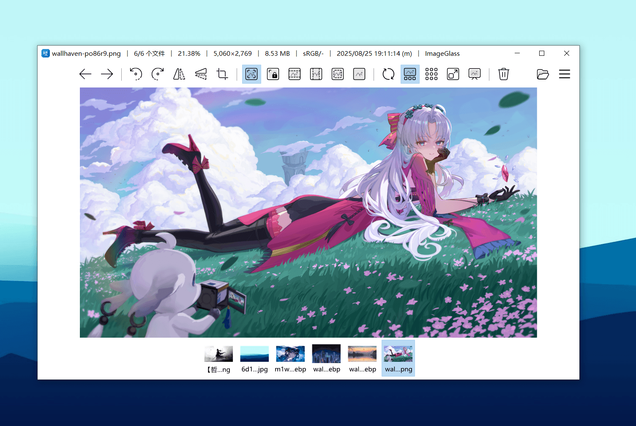The image size is (636, 426).
Task: Go to the previous image arrow
Action: 85,74
